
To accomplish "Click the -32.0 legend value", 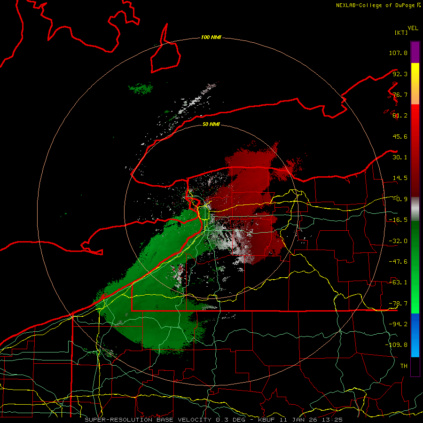I will (398, 241).
